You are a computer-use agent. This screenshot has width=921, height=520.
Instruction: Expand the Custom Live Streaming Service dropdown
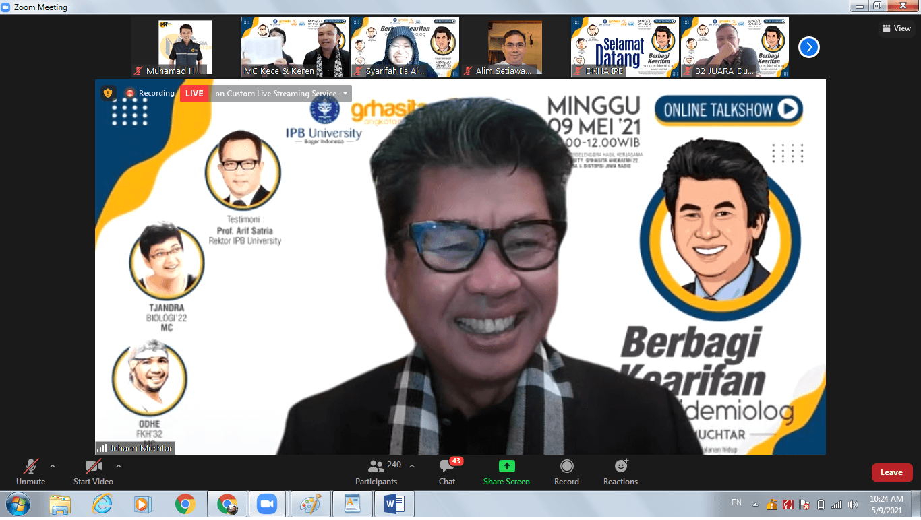click(x=346, y=94)
